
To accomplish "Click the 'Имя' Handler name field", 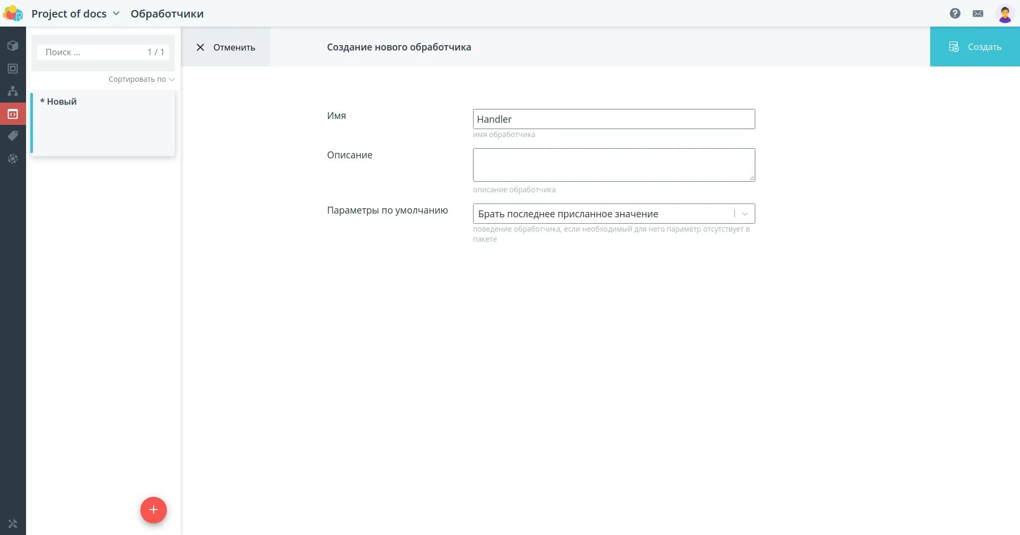I will pyautogui.click(x=613, y=119).
